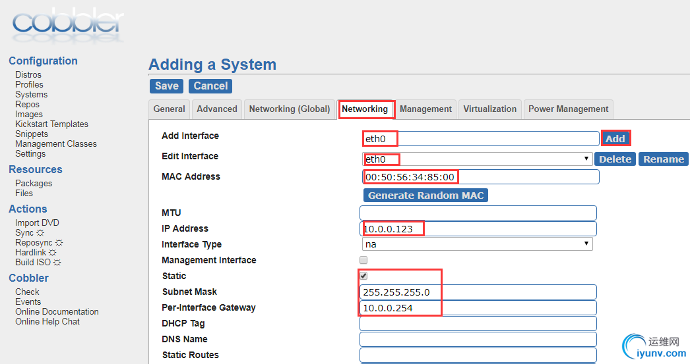The width and height of the screenshot is (690, 364).
Task: Open Kickstart Templates
Action: click(x=51, y=124)
